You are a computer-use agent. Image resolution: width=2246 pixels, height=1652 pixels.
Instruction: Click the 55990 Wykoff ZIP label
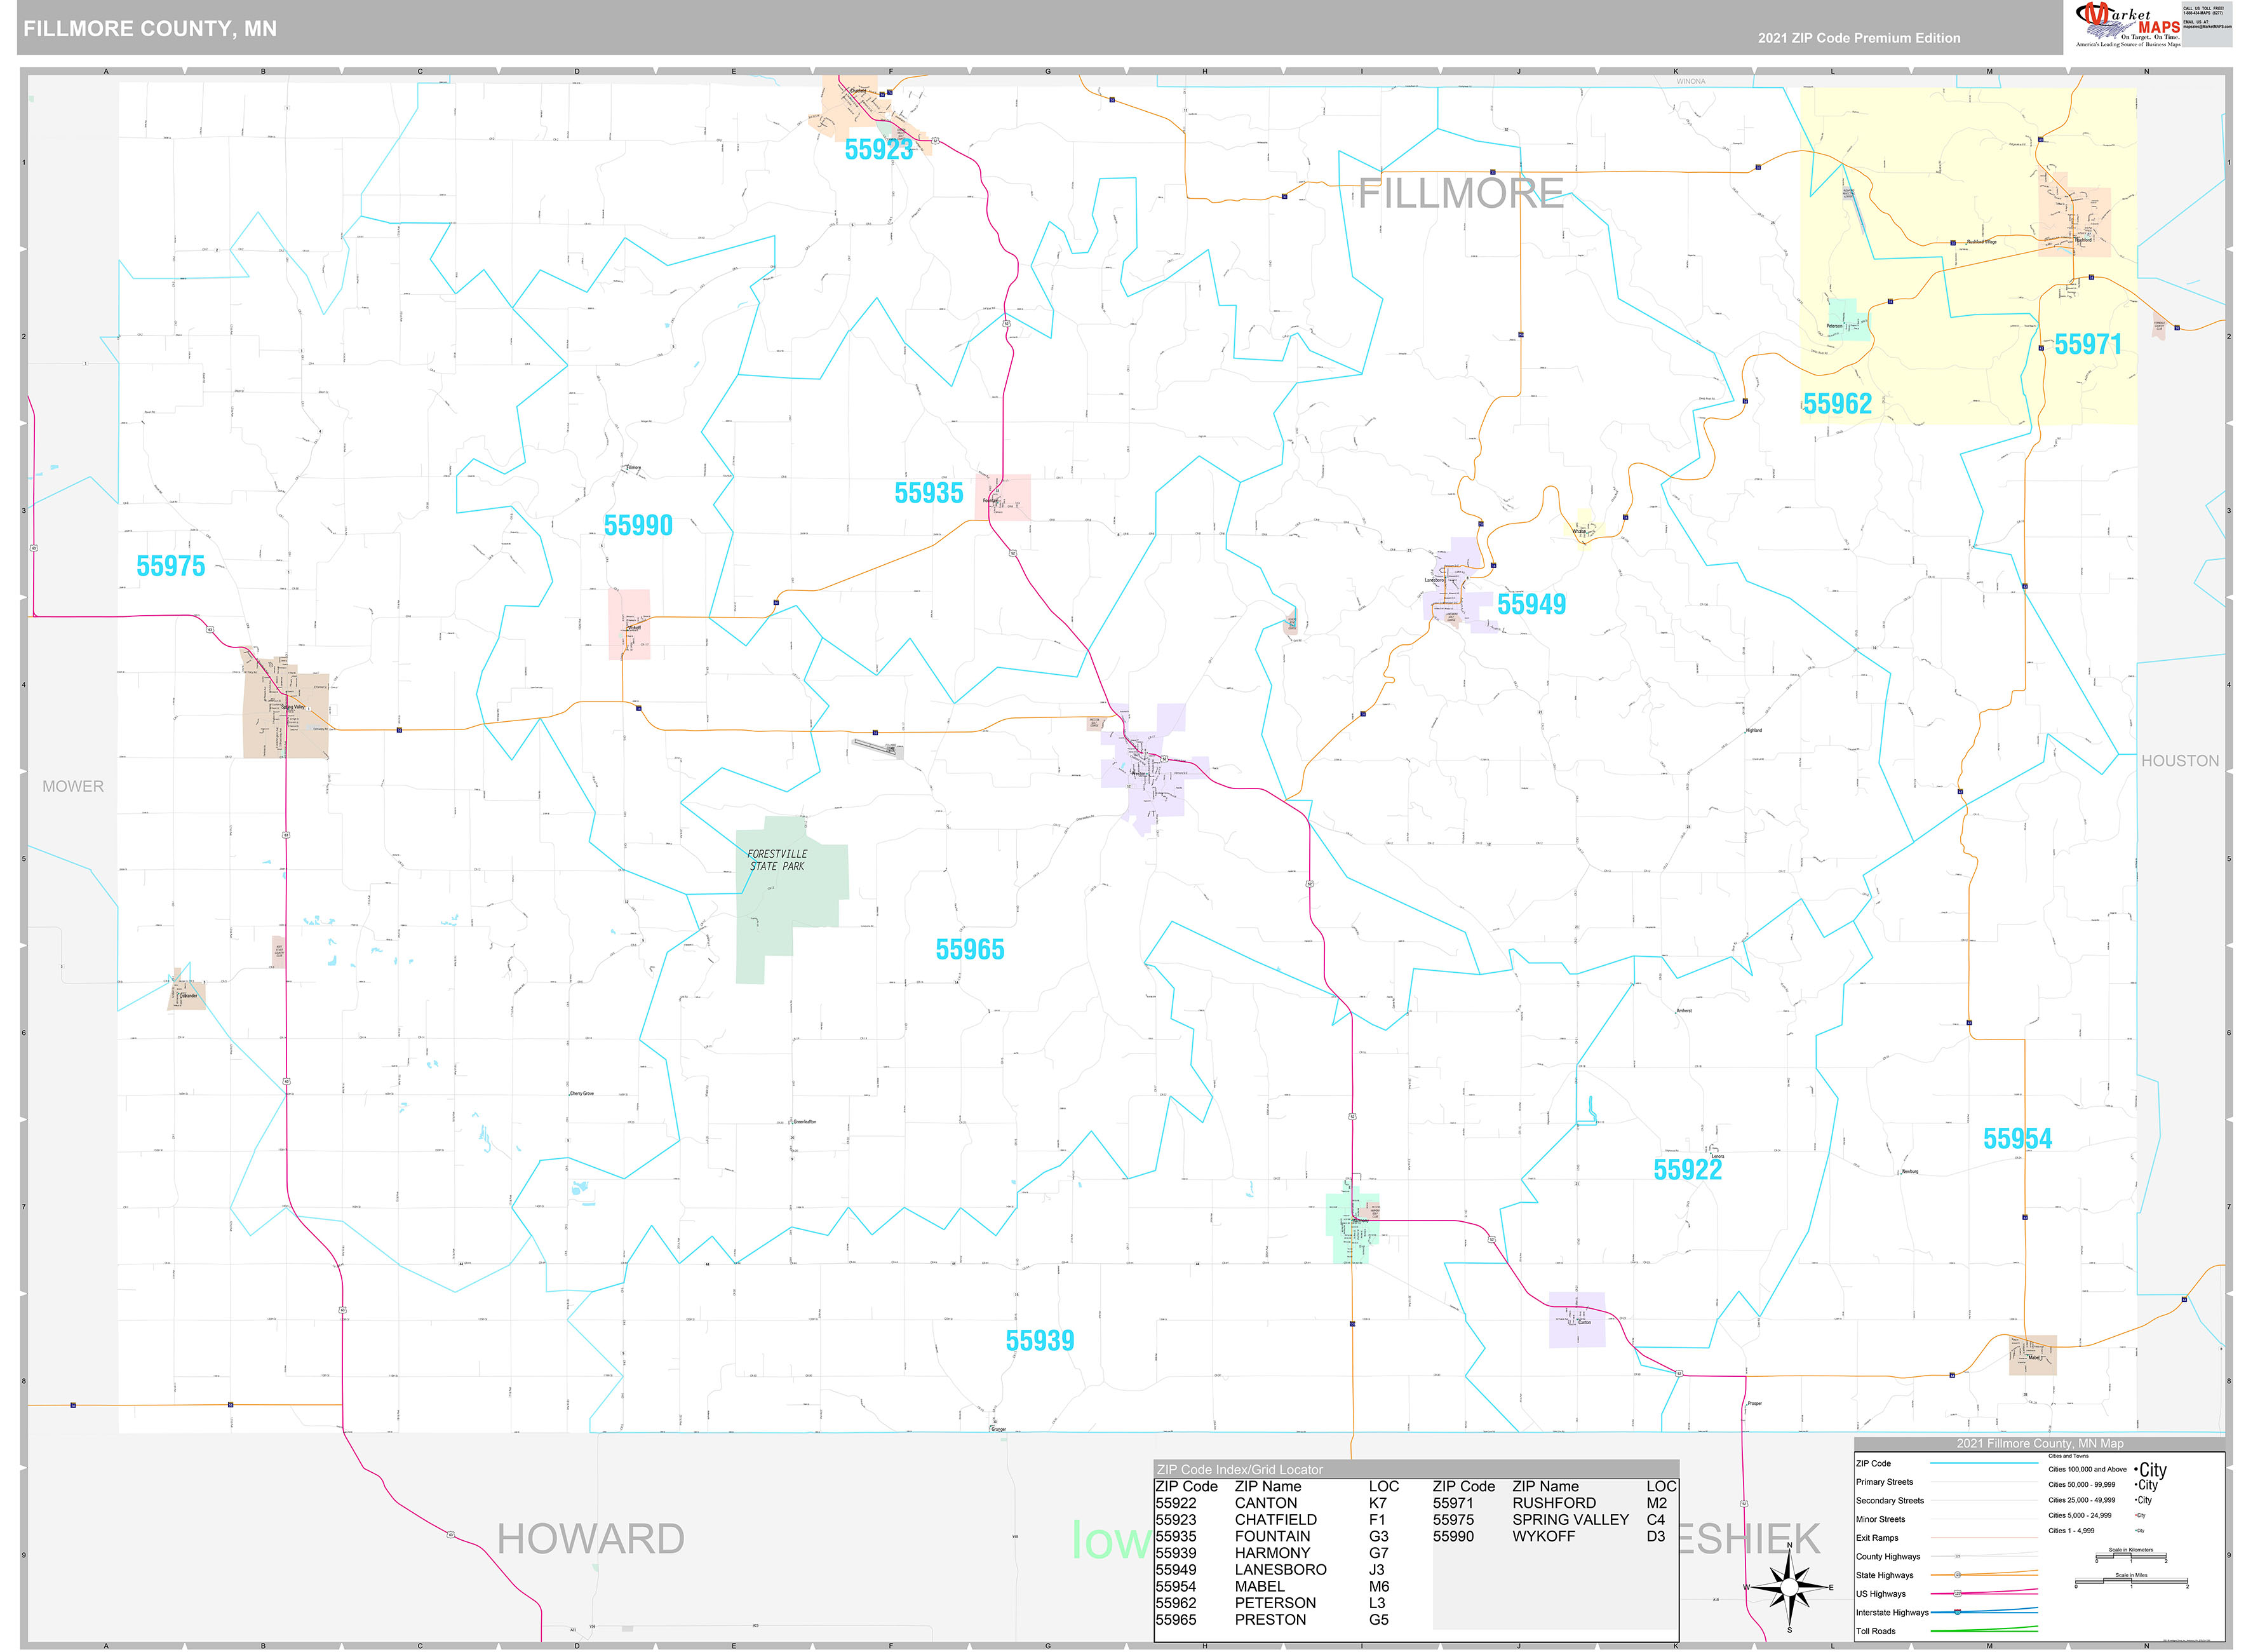click(x=638, y=525)
